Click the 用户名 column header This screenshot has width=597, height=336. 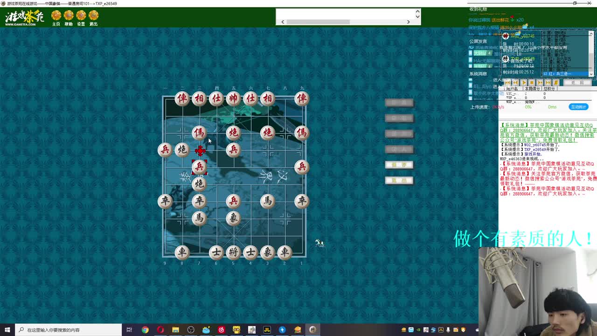[513, 89]
